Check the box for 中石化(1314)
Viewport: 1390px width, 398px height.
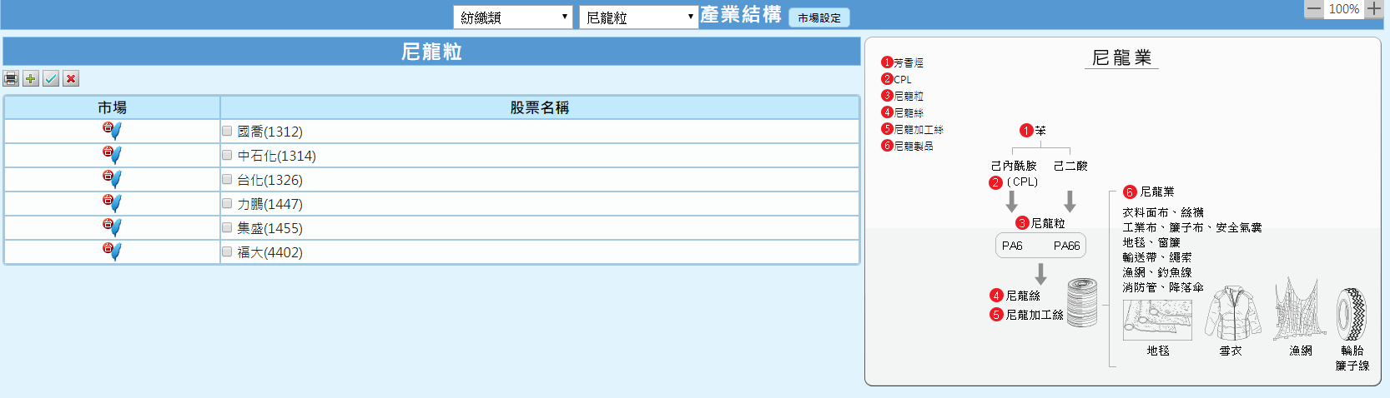click(227, 155)
